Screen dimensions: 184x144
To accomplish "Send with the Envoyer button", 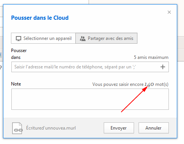I will (x=119, y=128).
